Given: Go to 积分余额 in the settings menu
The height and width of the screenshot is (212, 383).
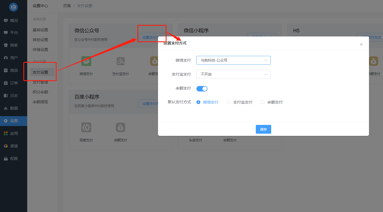Looking at the screenshot, I should pyautogui.click(x=40, y=92).
